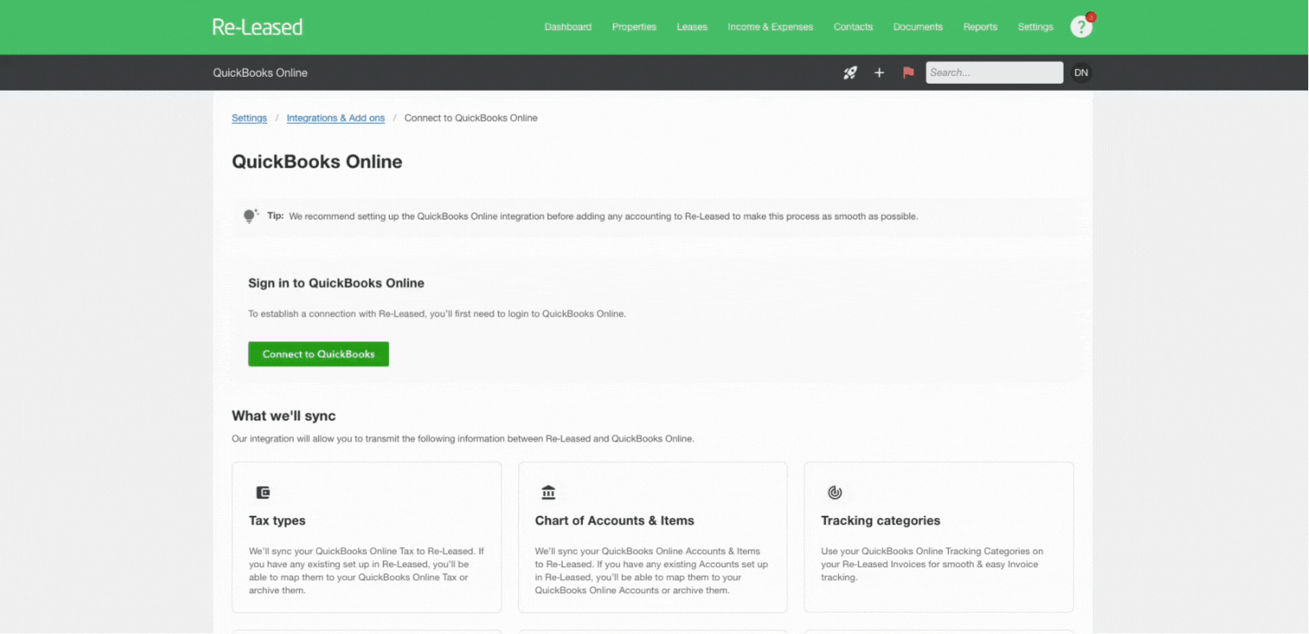Click the lightbulb tip icon
The height and width of the screenshot is (634, 1309).
click(250, 216)
